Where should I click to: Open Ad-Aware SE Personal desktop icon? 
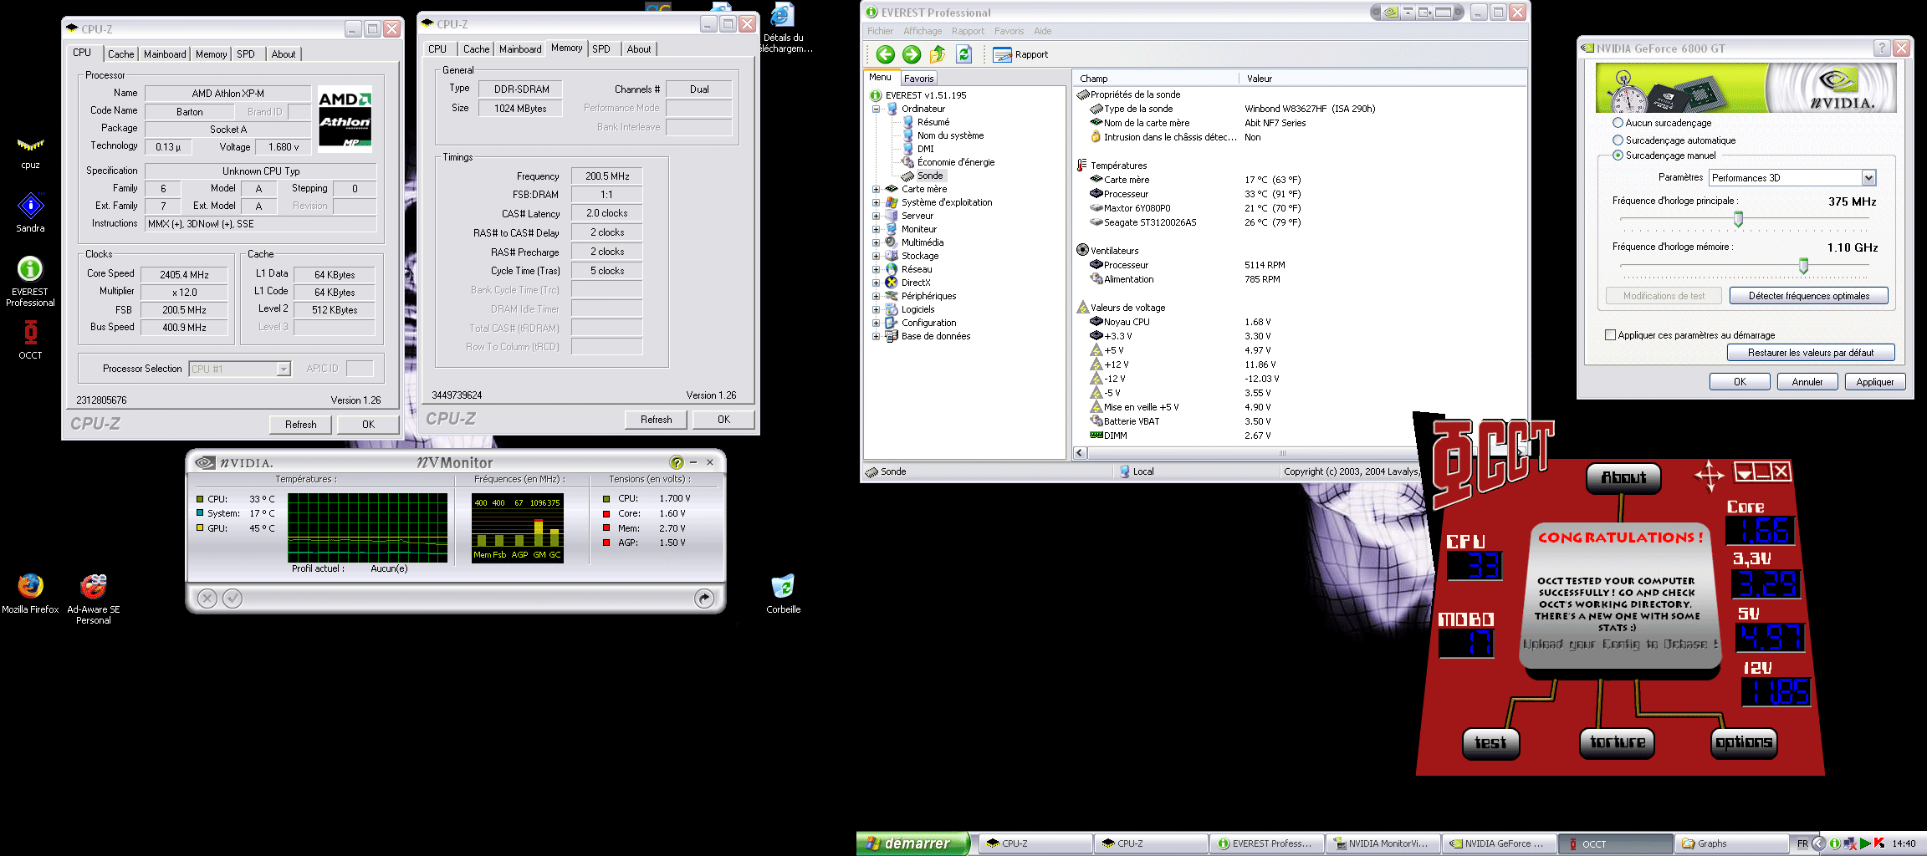(x=93, y=586)
